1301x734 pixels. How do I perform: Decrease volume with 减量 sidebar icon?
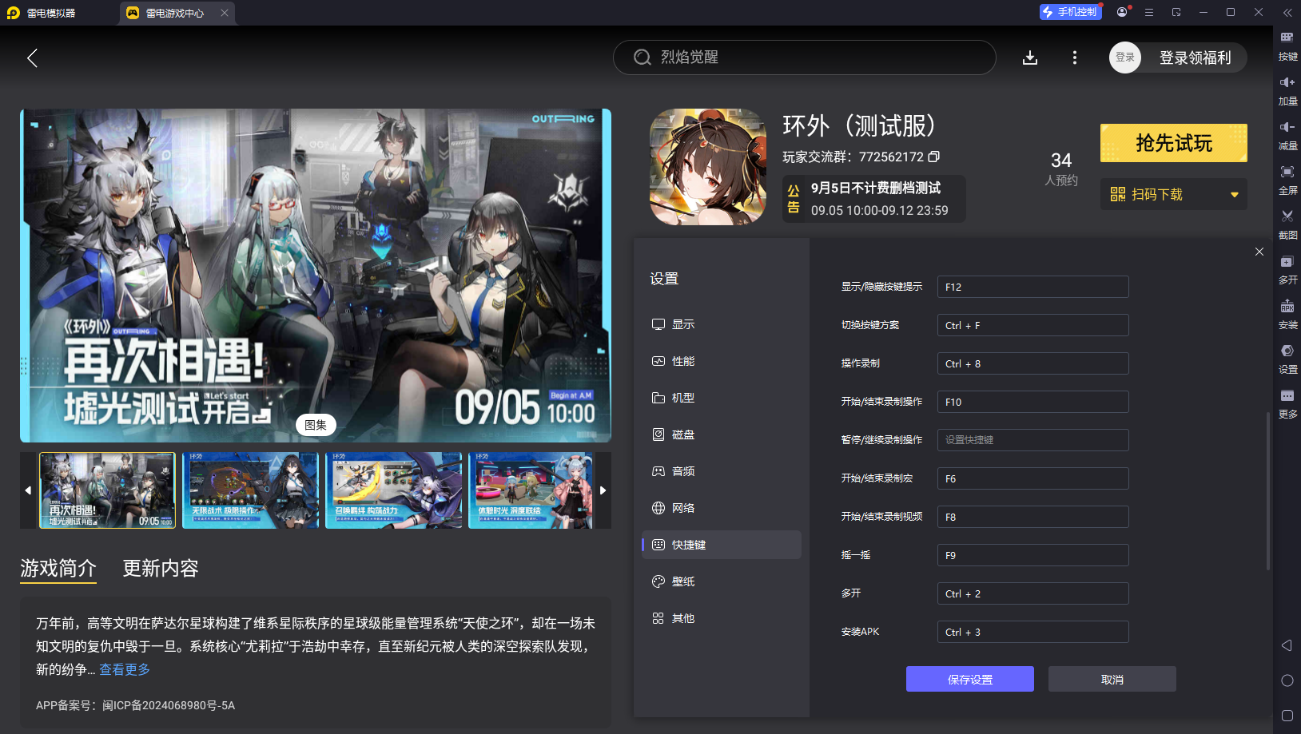(1287, 136)
